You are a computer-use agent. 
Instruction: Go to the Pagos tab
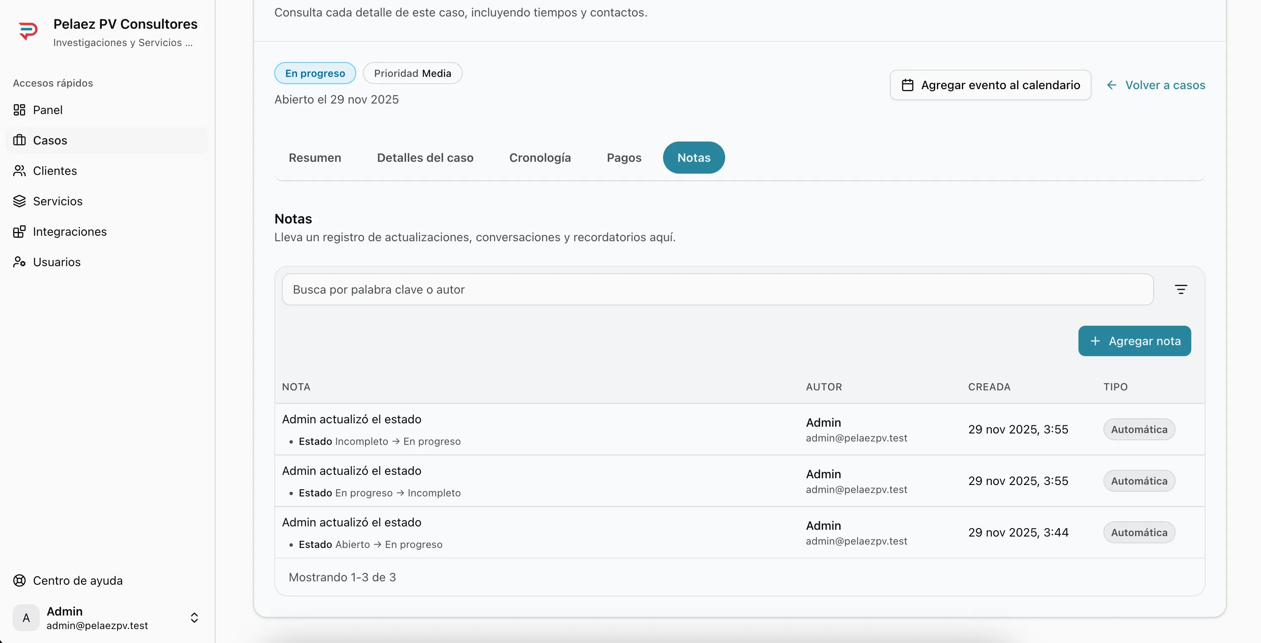pyautogui.click(x=624, y=158)
